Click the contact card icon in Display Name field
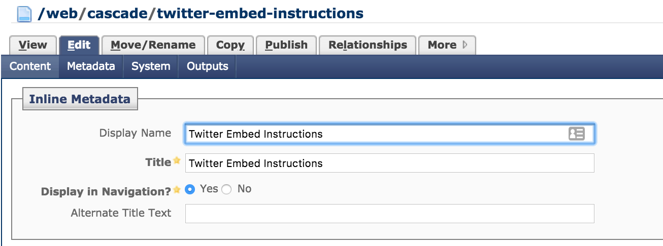The height and width of the screenshot is (246, 663). (x=576, y=134)
